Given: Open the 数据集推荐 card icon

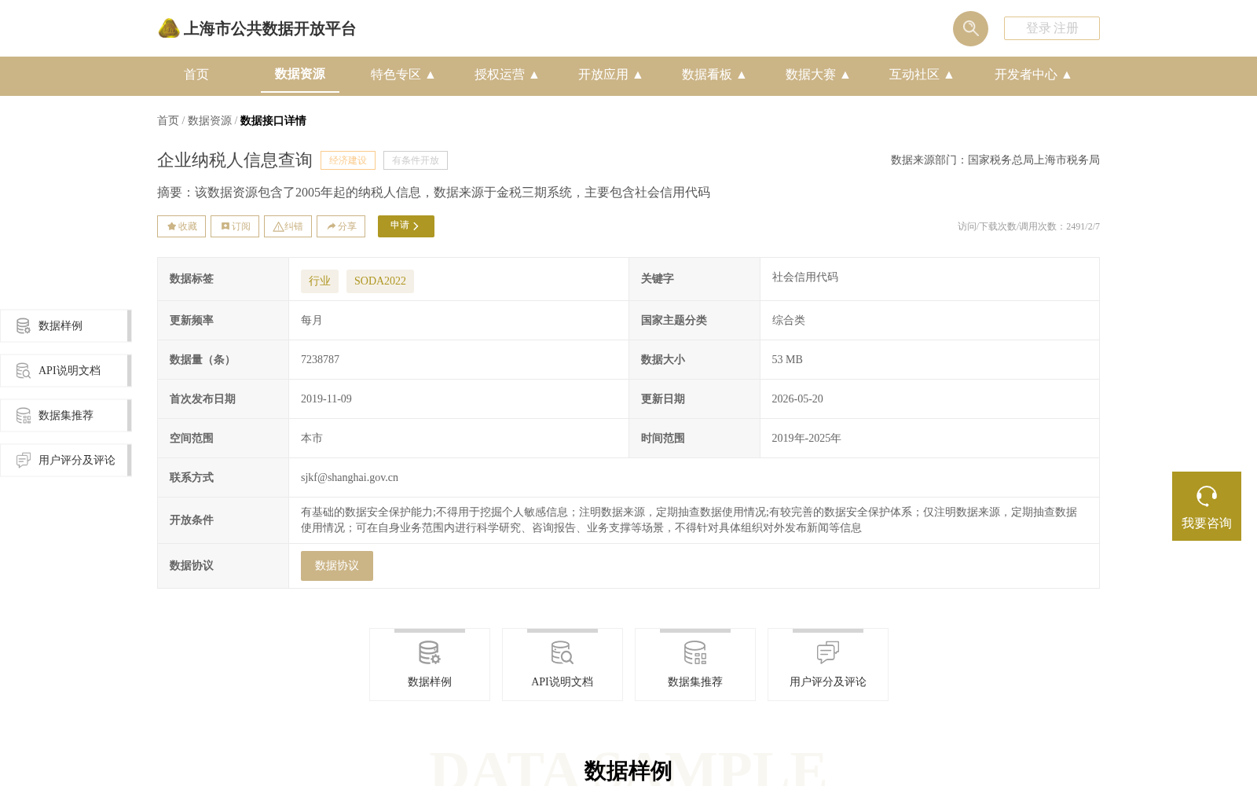Looking at the screenshot, I should 695,652.
